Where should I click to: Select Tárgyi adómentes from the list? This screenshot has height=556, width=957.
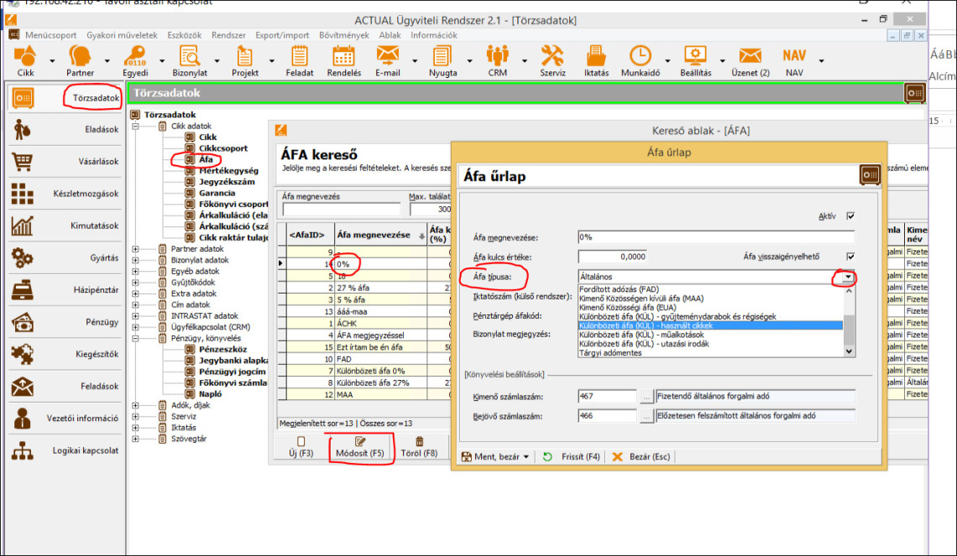click(610, 353)
